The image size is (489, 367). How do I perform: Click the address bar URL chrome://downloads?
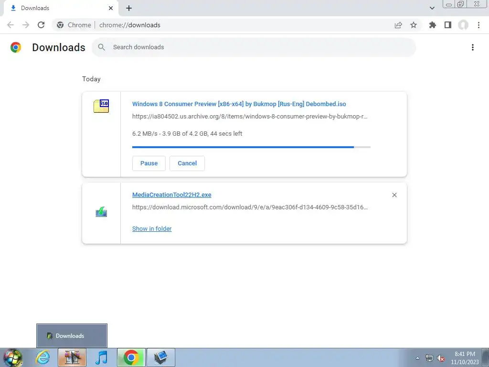coord(130,25)
